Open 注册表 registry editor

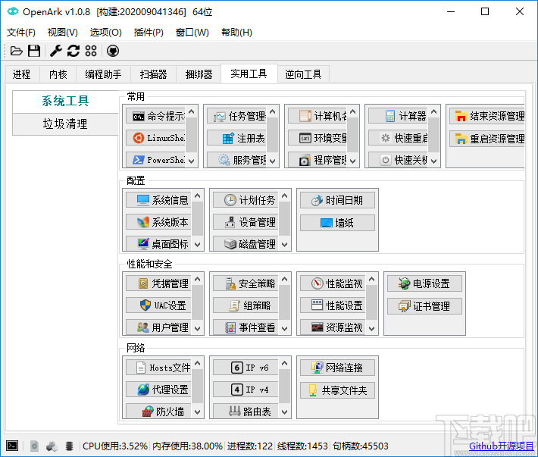click(236, 138)
